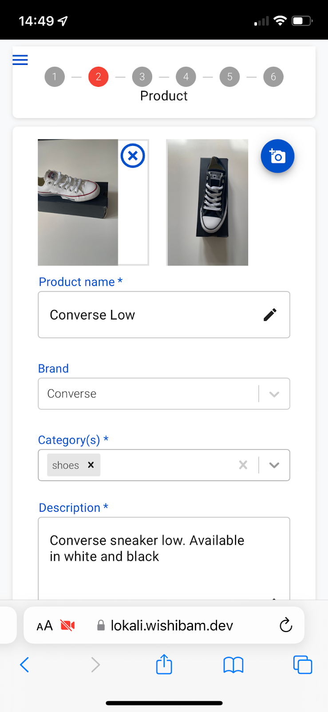Open Safari share sheet
Viewport: 328px width, 712px height.
tap(164, 664)
